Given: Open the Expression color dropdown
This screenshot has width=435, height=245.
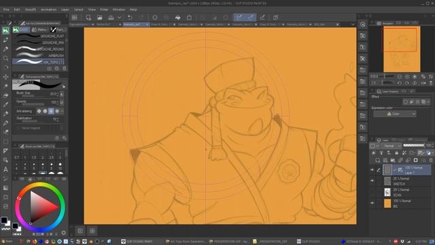Looking at the screenshot, I should (395, 114).
